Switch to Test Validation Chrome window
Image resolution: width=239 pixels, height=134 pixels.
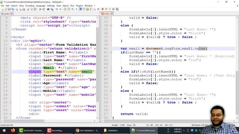point(87,131)
